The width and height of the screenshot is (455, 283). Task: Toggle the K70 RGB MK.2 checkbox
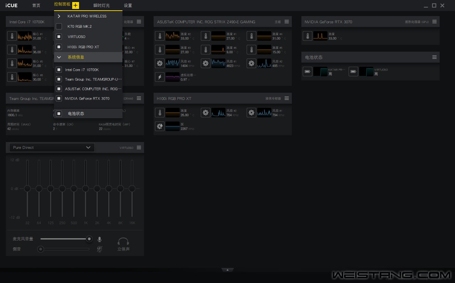click(x=59, y=26)
